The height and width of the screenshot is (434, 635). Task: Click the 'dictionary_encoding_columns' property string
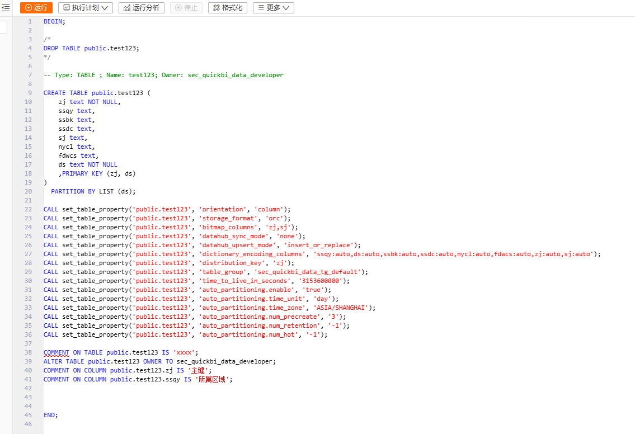[x=252, y=254]
